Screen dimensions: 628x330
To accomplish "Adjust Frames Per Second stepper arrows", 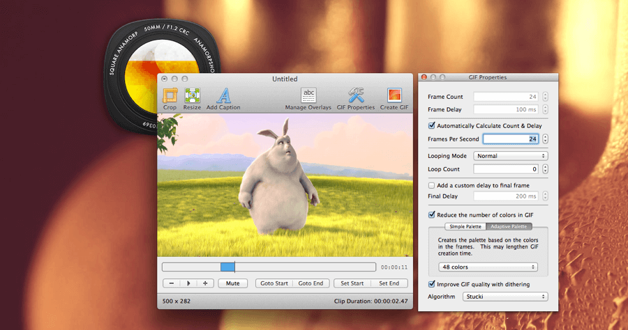I will tap(545, 139).
